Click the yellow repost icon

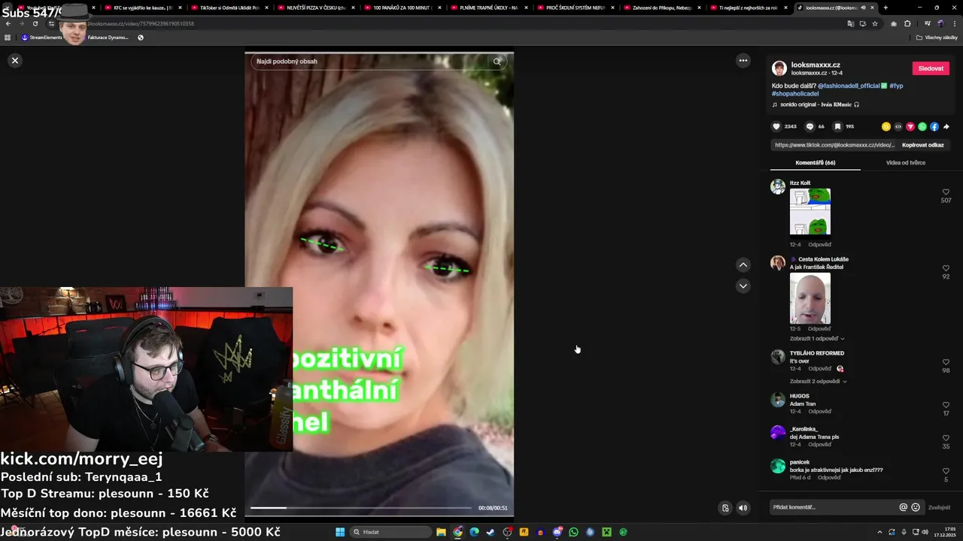point(886,126)
